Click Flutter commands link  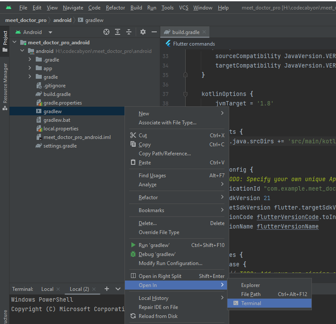[194, 43]
